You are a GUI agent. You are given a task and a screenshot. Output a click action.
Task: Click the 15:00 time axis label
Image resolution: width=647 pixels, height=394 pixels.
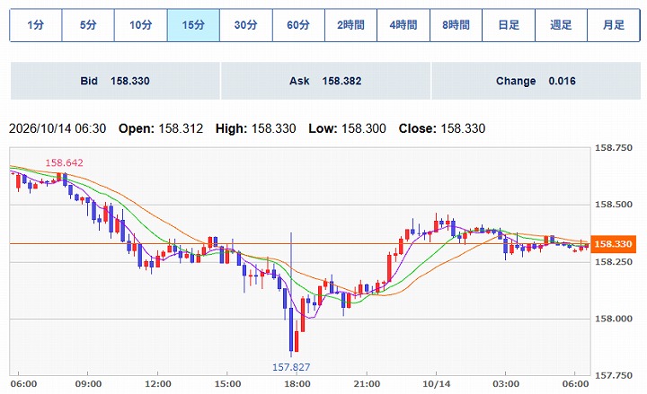click(227, 384)
